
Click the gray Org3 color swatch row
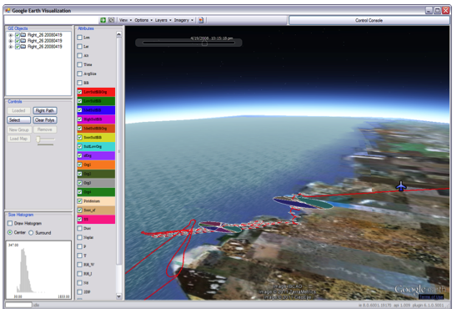pos(96,183)
